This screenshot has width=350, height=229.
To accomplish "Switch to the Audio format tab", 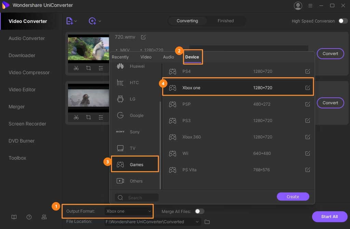I will click(169, 57).
